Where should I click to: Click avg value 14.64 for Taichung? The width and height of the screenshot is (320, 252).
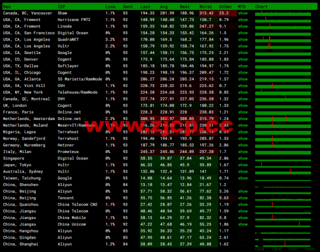click(x=166, y=178)
